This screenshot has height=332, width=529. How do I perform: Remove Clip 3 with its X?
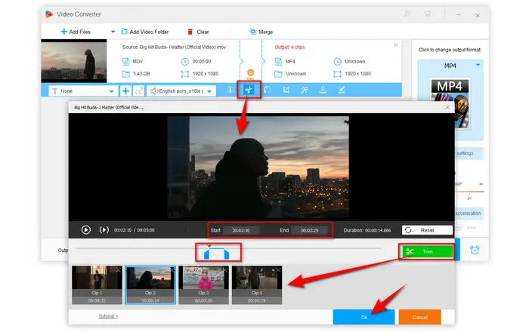tap(225, 269)
